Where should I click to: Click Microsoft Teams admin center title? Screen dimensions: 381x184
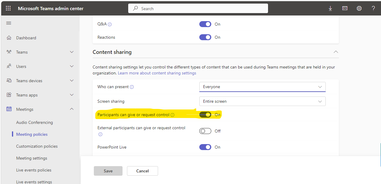51,8
